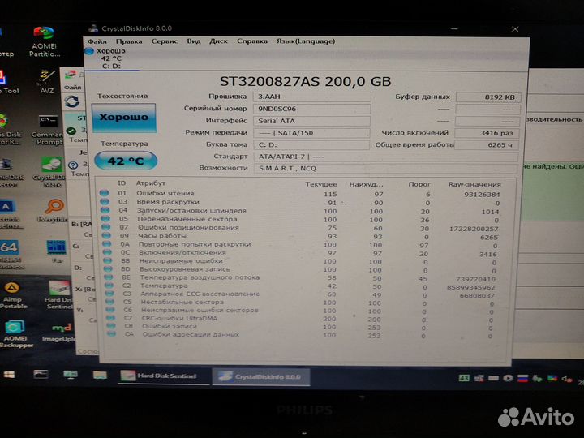Click the Буква тома field C: D:
The width and height of the screenshot is (584, 438).
311,145
